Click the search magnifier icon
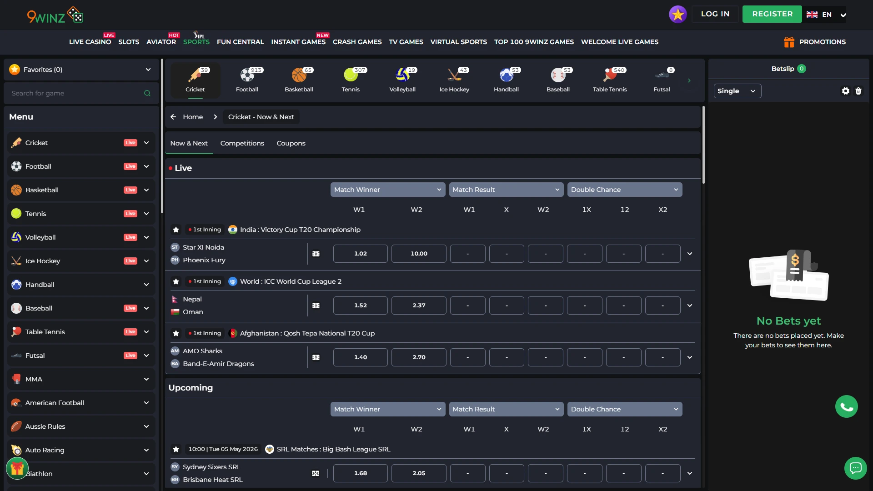The image size is (873, 491). point(147,93)
